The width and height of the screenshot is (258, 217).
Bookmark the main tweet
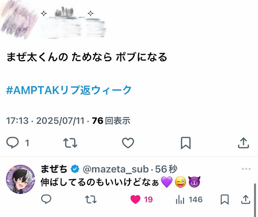pos(185,143)
